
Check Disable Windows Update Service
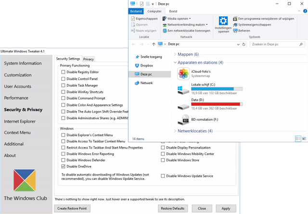(x=163, y=176)
